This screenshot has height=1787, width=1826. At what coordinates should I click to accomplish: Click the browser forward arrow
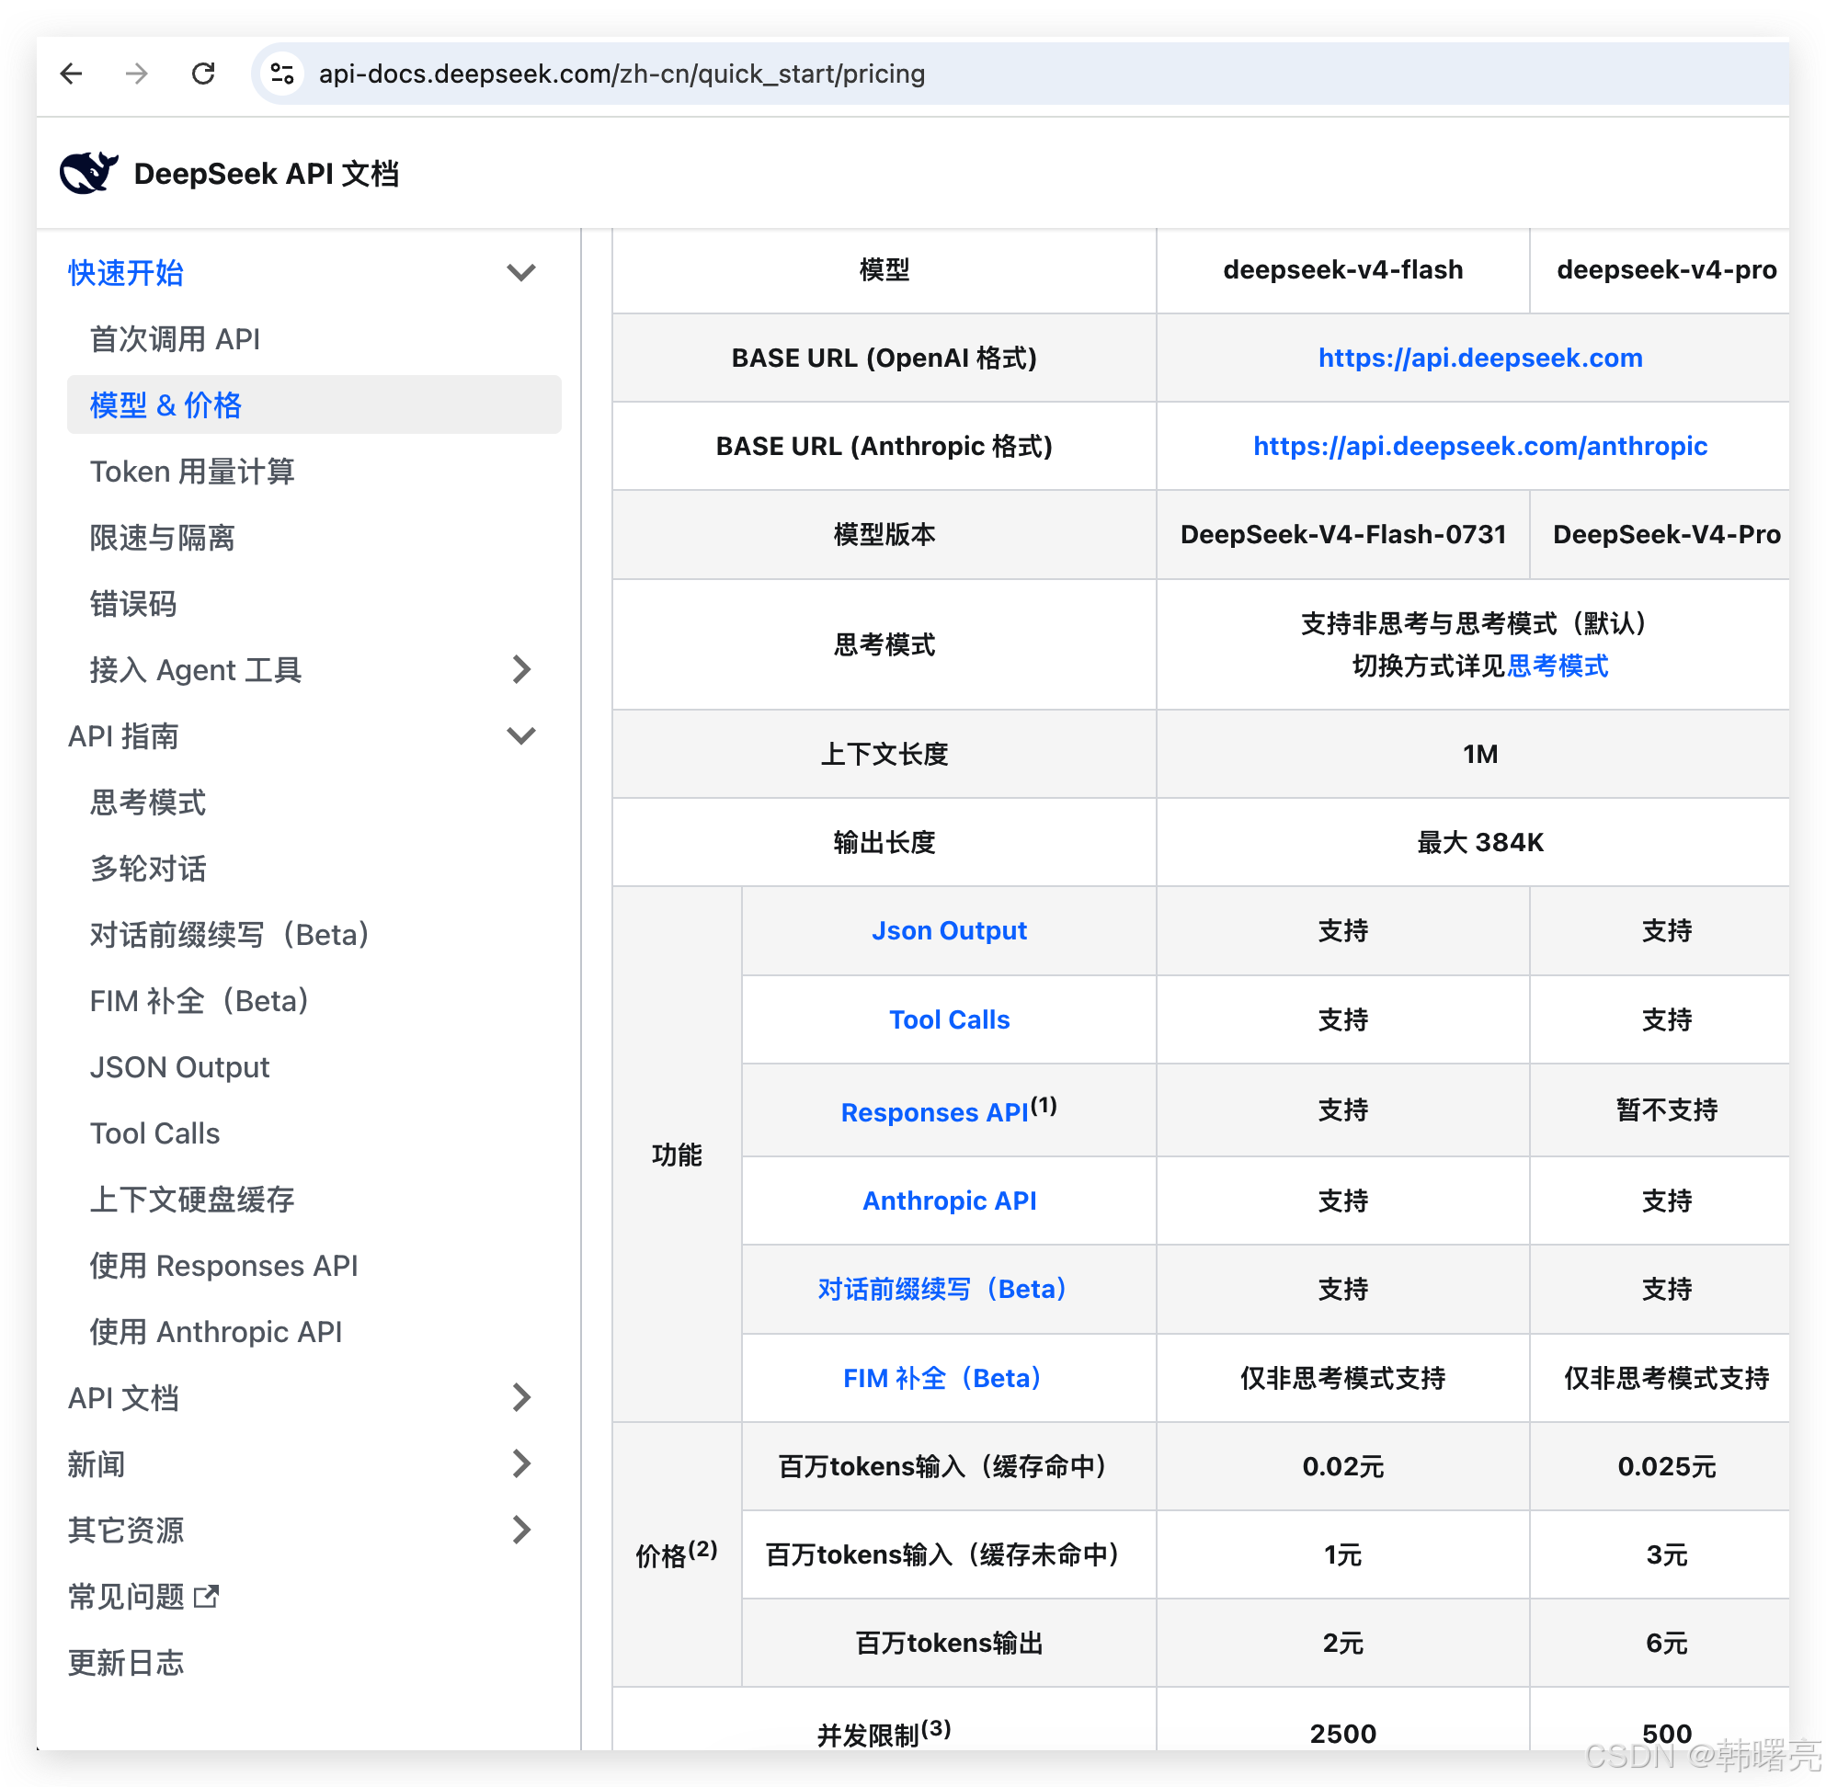(137, 74)
